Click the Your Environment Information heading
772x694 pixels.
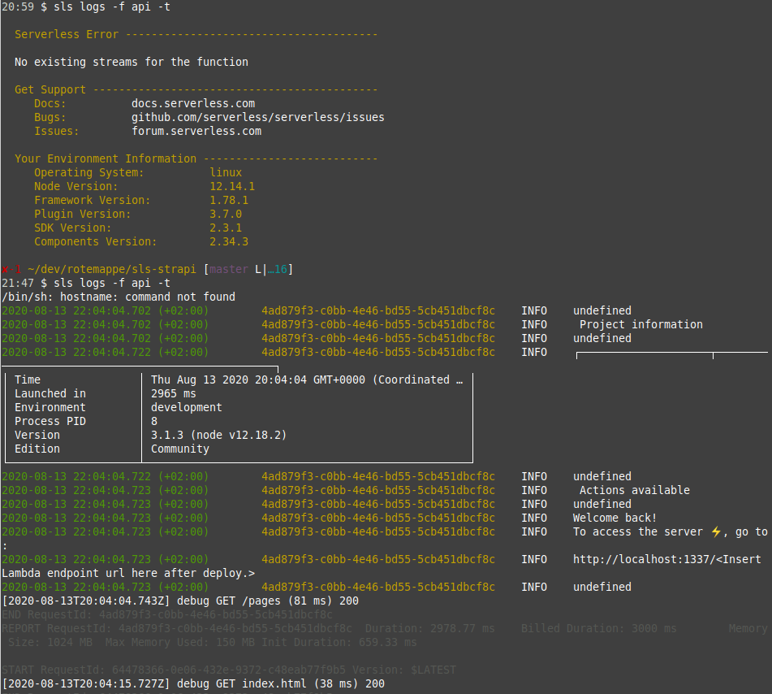(x=106, y=158)
